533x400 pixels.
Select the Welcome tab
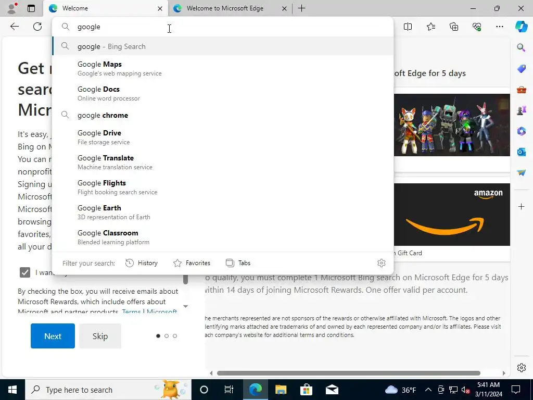[105, 8]
